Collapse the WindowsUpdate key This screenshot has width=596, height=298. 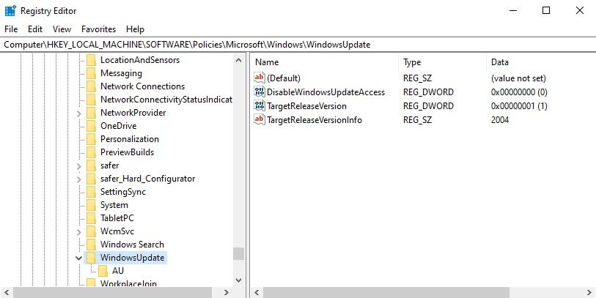78,258
